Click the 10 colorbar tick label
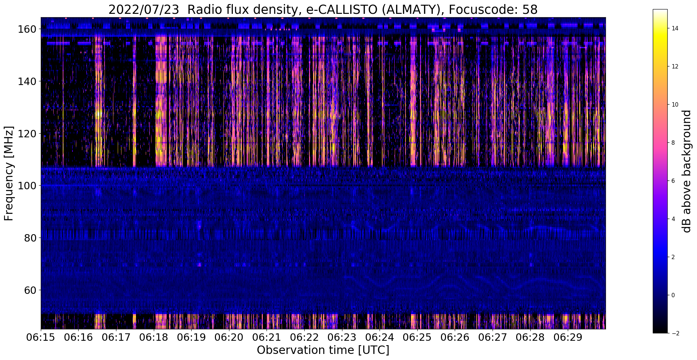Image resolution: width=697 pixels, height=360 pixels. click(x=675, y=105)
